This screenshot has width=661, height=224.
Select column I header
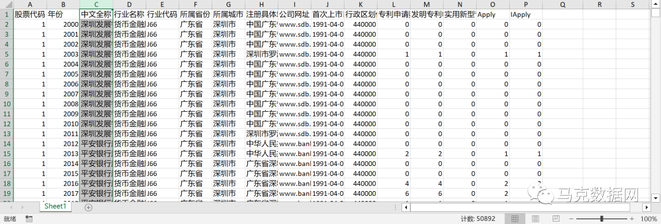click(294, 4)
